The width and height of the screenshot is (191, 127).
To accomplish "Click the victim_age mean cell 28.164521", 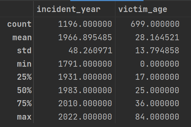I will coord(157,37).
